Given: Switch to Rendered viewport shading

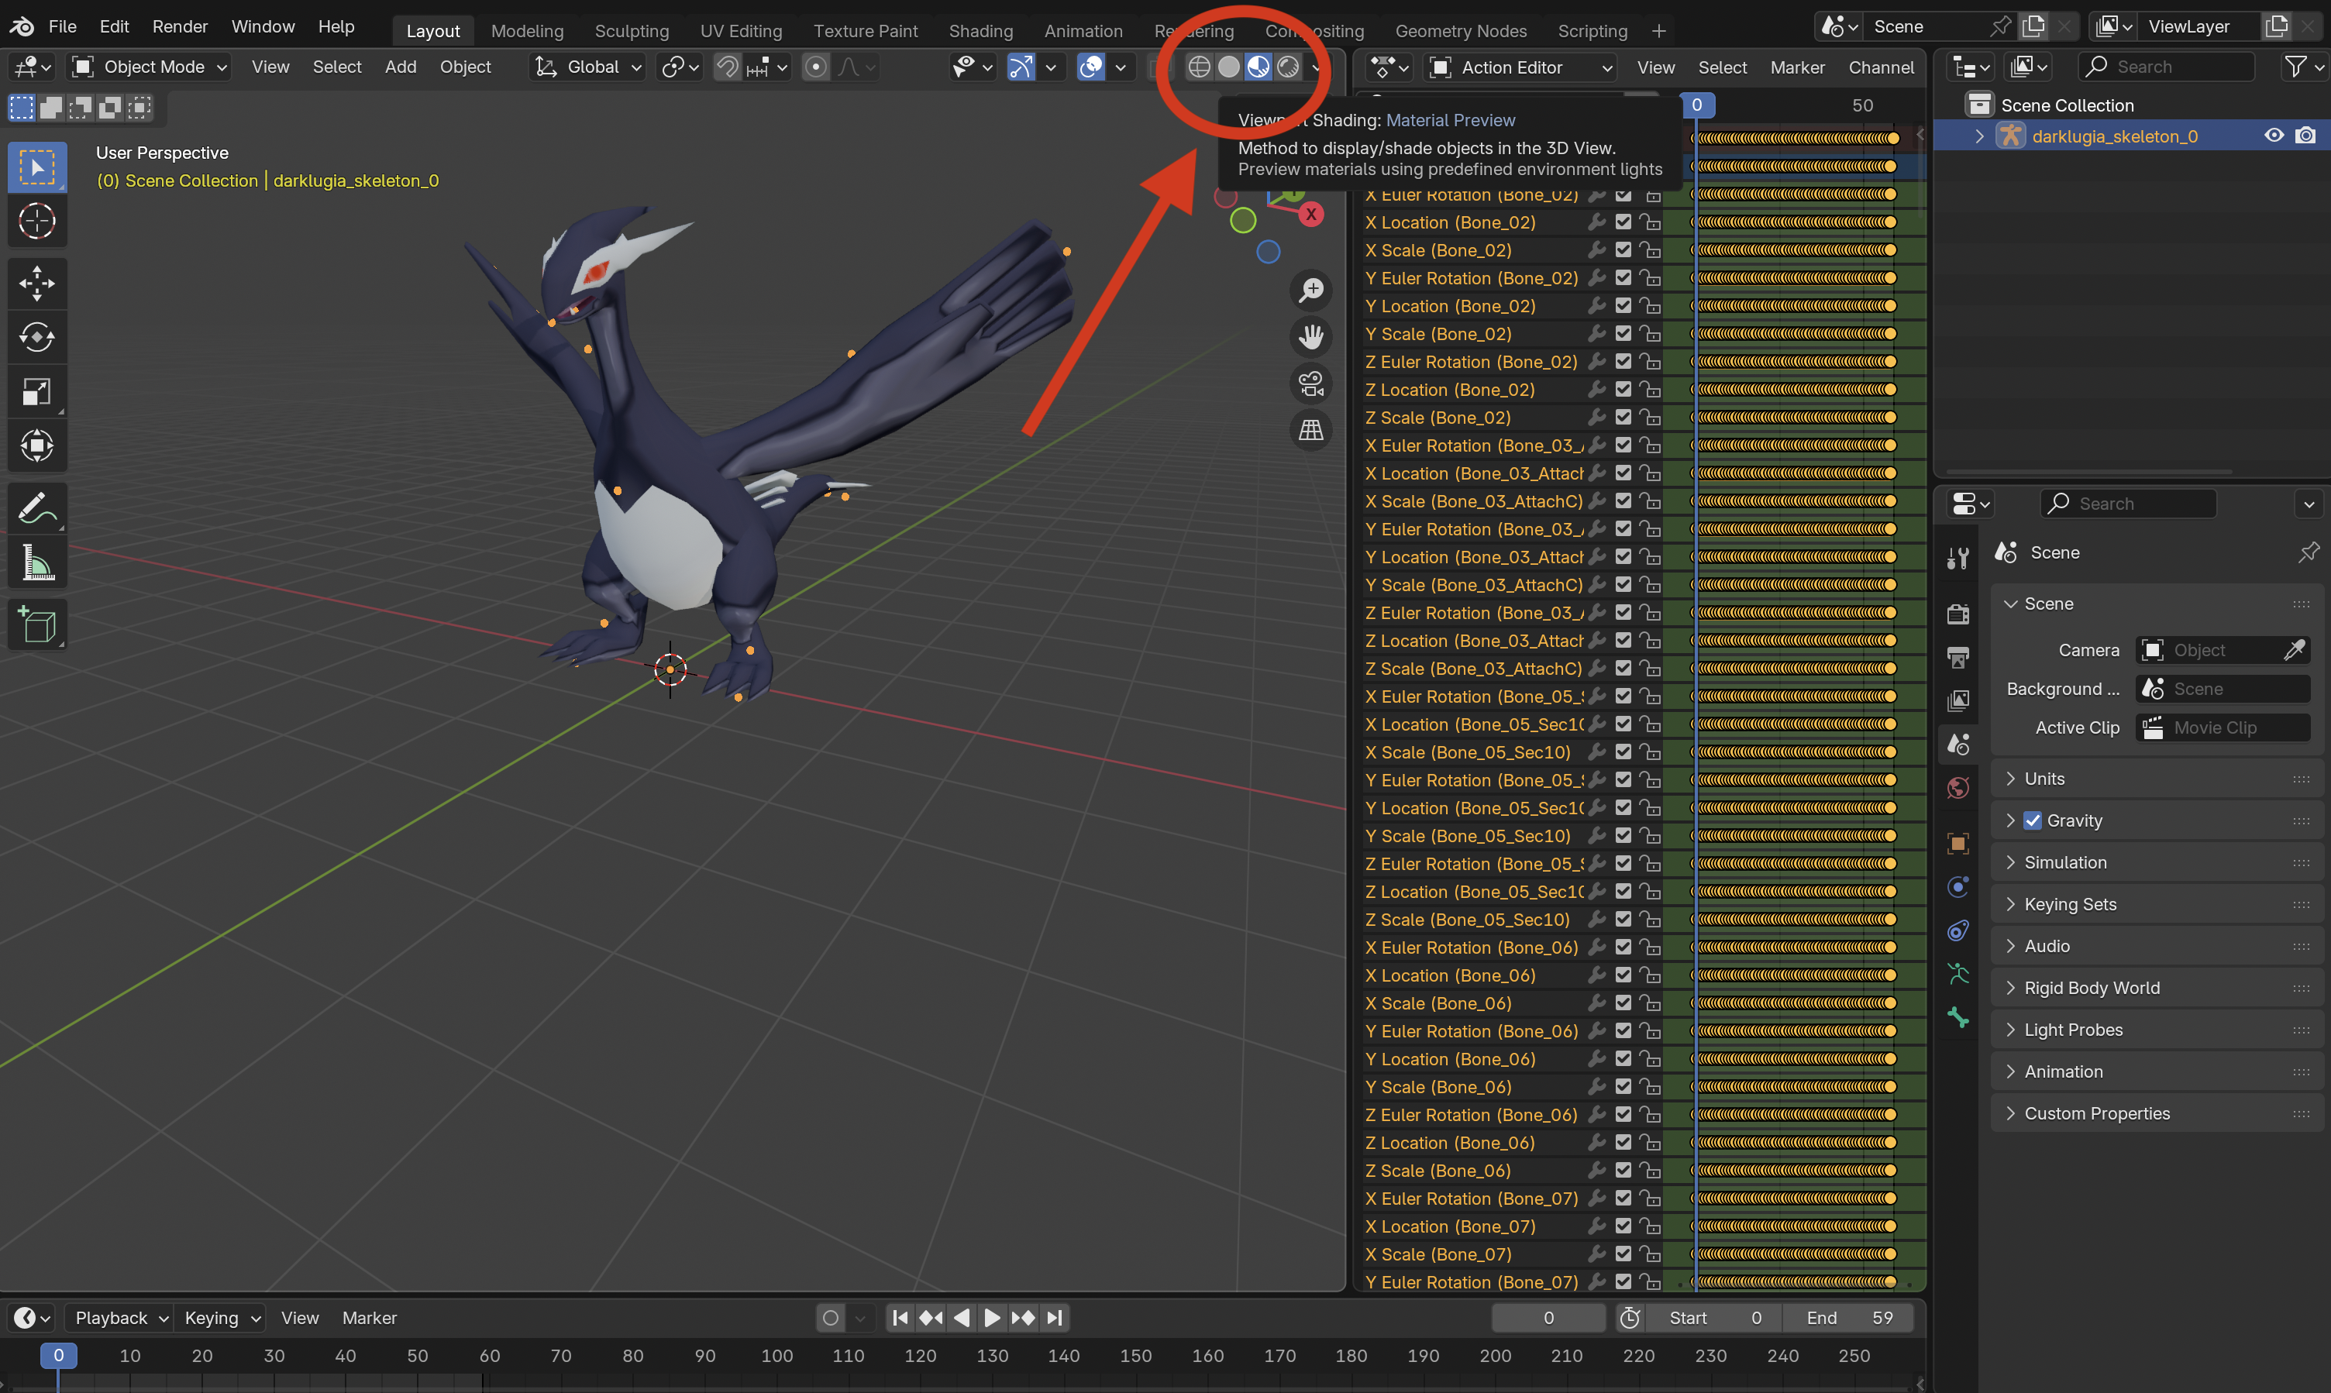Looking at the screenshot, I should [x=1289, y=67].
